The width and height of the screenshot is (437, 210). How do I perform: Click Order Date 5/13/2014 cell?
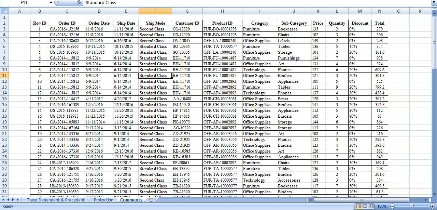point(99,128)
